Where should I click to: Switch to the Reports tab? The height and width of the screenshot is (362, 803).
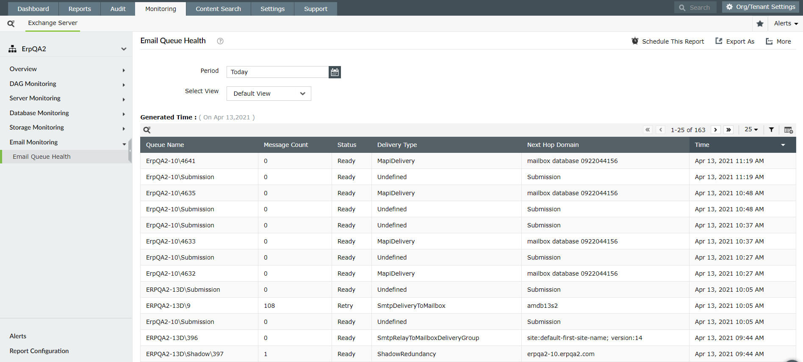tap(80, 9)
